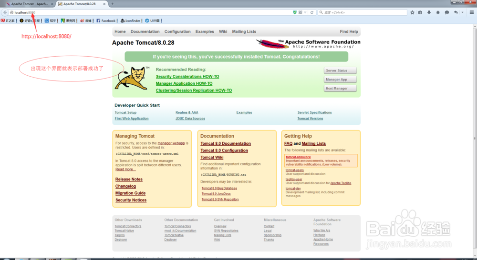Open the Facebook bookmark
Image resolution: width=477 pixels, height=260 pixels.
[106, 20]
